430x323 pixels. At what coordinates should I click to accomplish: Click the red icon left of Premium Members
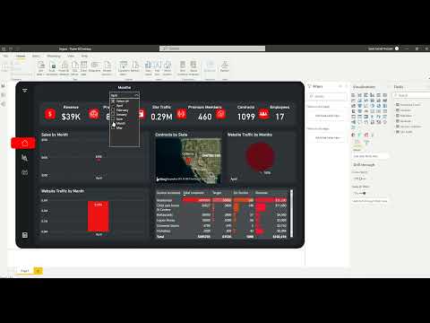[x=181, y=114]
